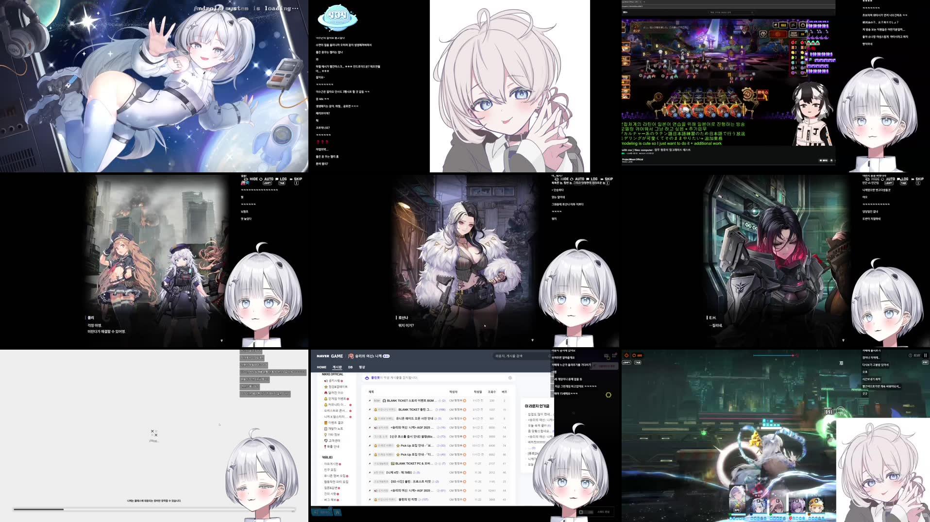Switch to the HOME tab on Naver Game
Viewport: 930px width, 522px height.
click(321, 367)
